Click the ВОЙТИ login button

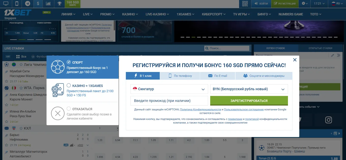261,4
